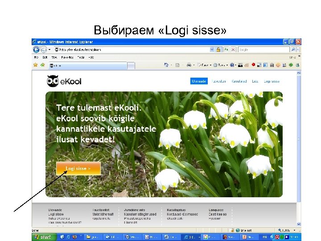Open the Tools gear toolbar dropdown
Screen dimensions: 321x241
221,65
